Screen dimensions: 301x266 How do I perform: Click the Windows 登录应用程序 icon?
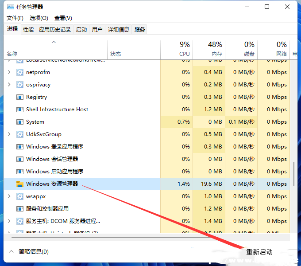[20, 147]
